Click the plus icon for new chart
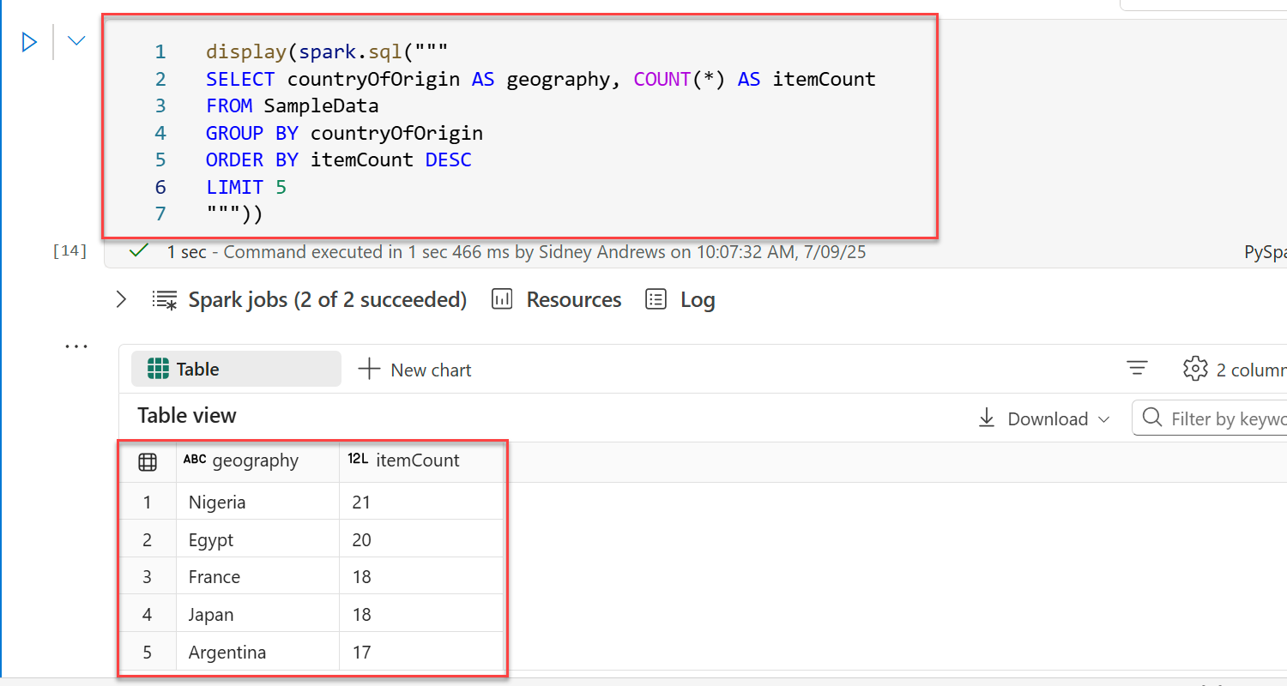1287x686 pixels. (x=369, y=370)
